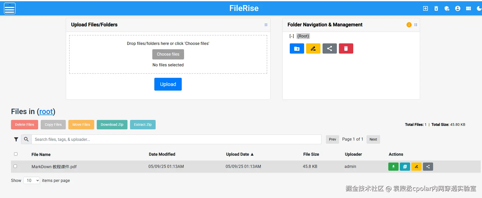Screen dimensions: 482x198
Task: Click the Move Files button
Action: click(81, 125)
